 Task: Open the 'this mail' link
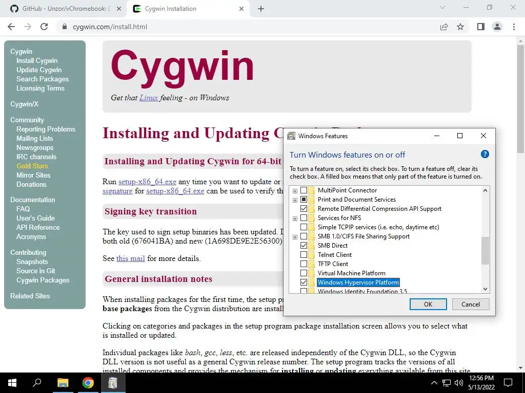[x=131, y=258]
